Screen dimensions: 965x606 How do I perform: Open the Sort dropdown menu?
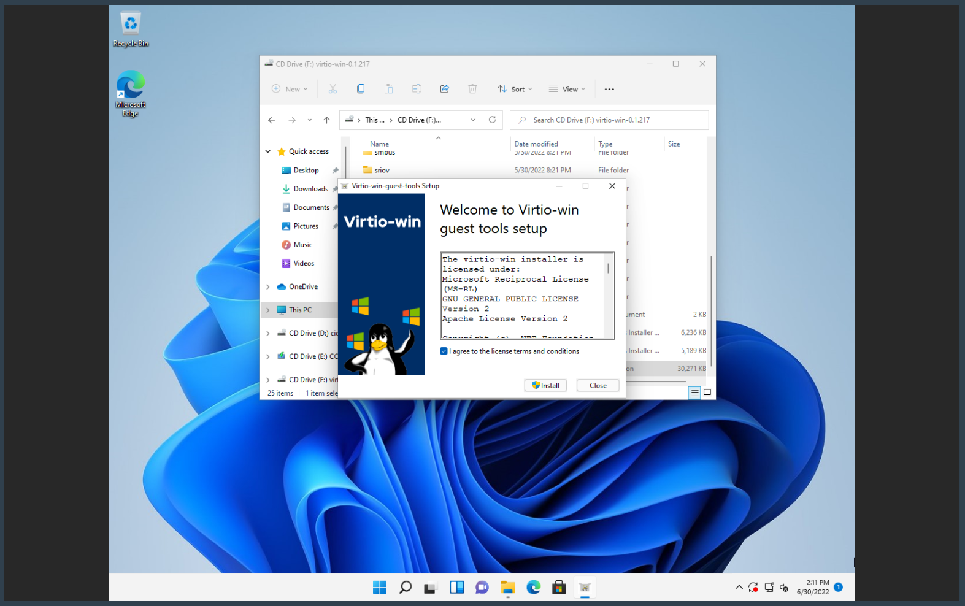coord(515,89)
